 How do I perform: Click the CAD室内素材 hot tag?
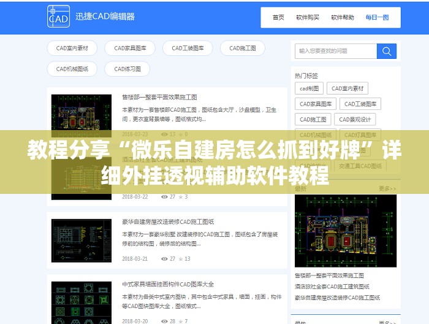coord(347,88)
